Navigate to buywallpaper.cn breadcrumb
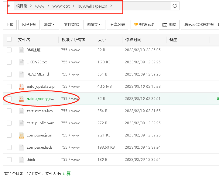The height and width of the screenshot is (184, 219). click(92, 6)
